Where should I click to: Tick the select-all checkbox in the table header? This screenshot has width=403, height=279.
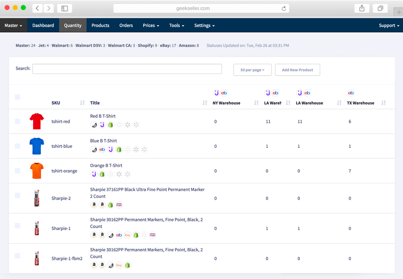pos(18,97)
